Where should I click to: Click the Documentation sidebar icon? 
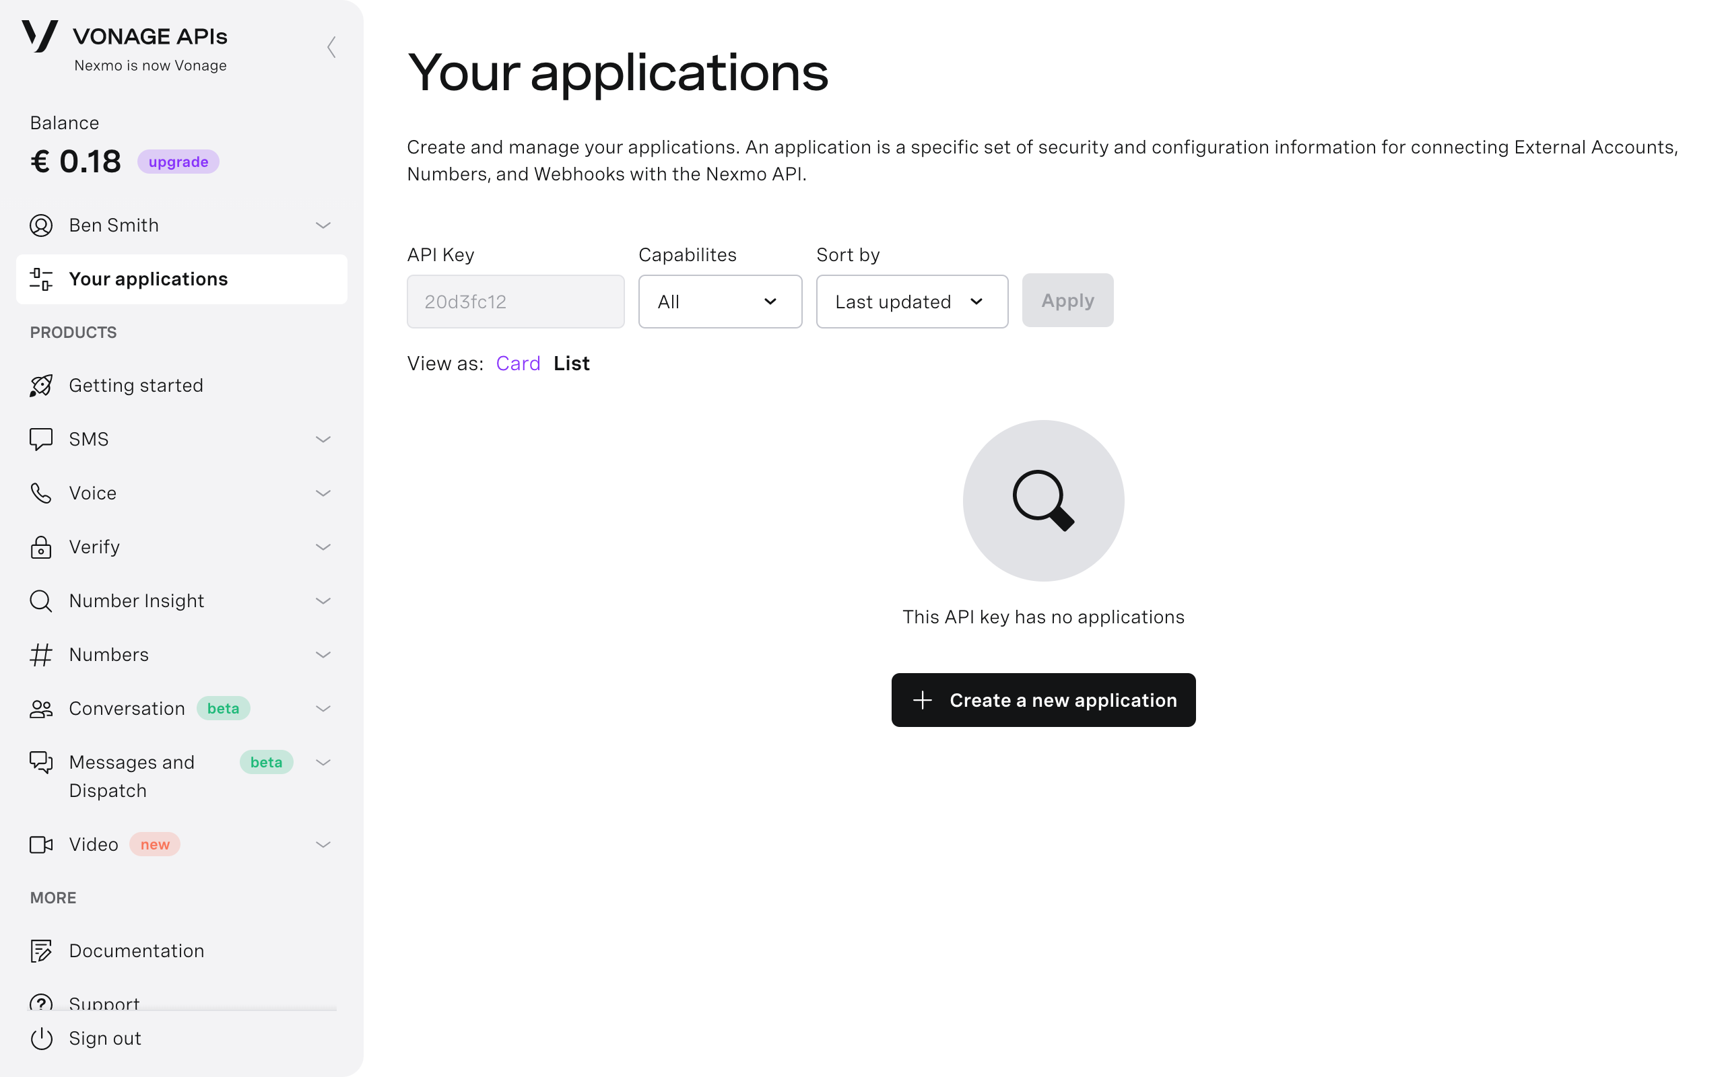41,950
